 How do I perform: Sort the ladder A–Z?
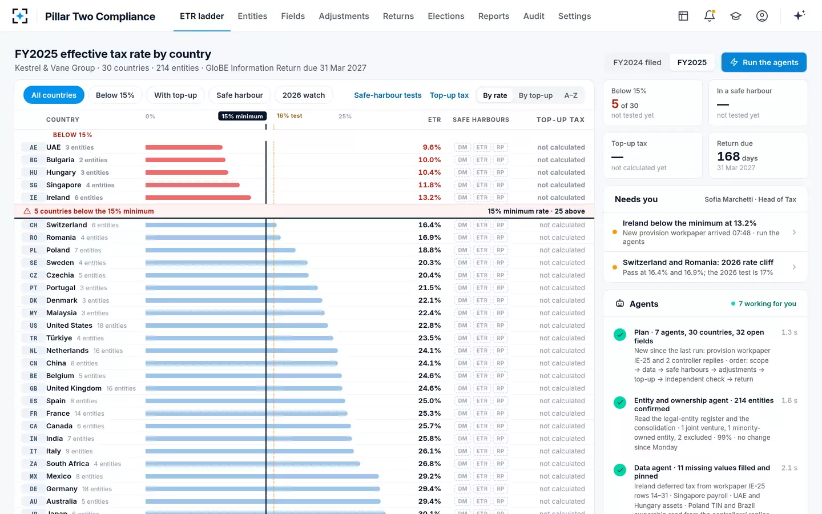point(571,95)
